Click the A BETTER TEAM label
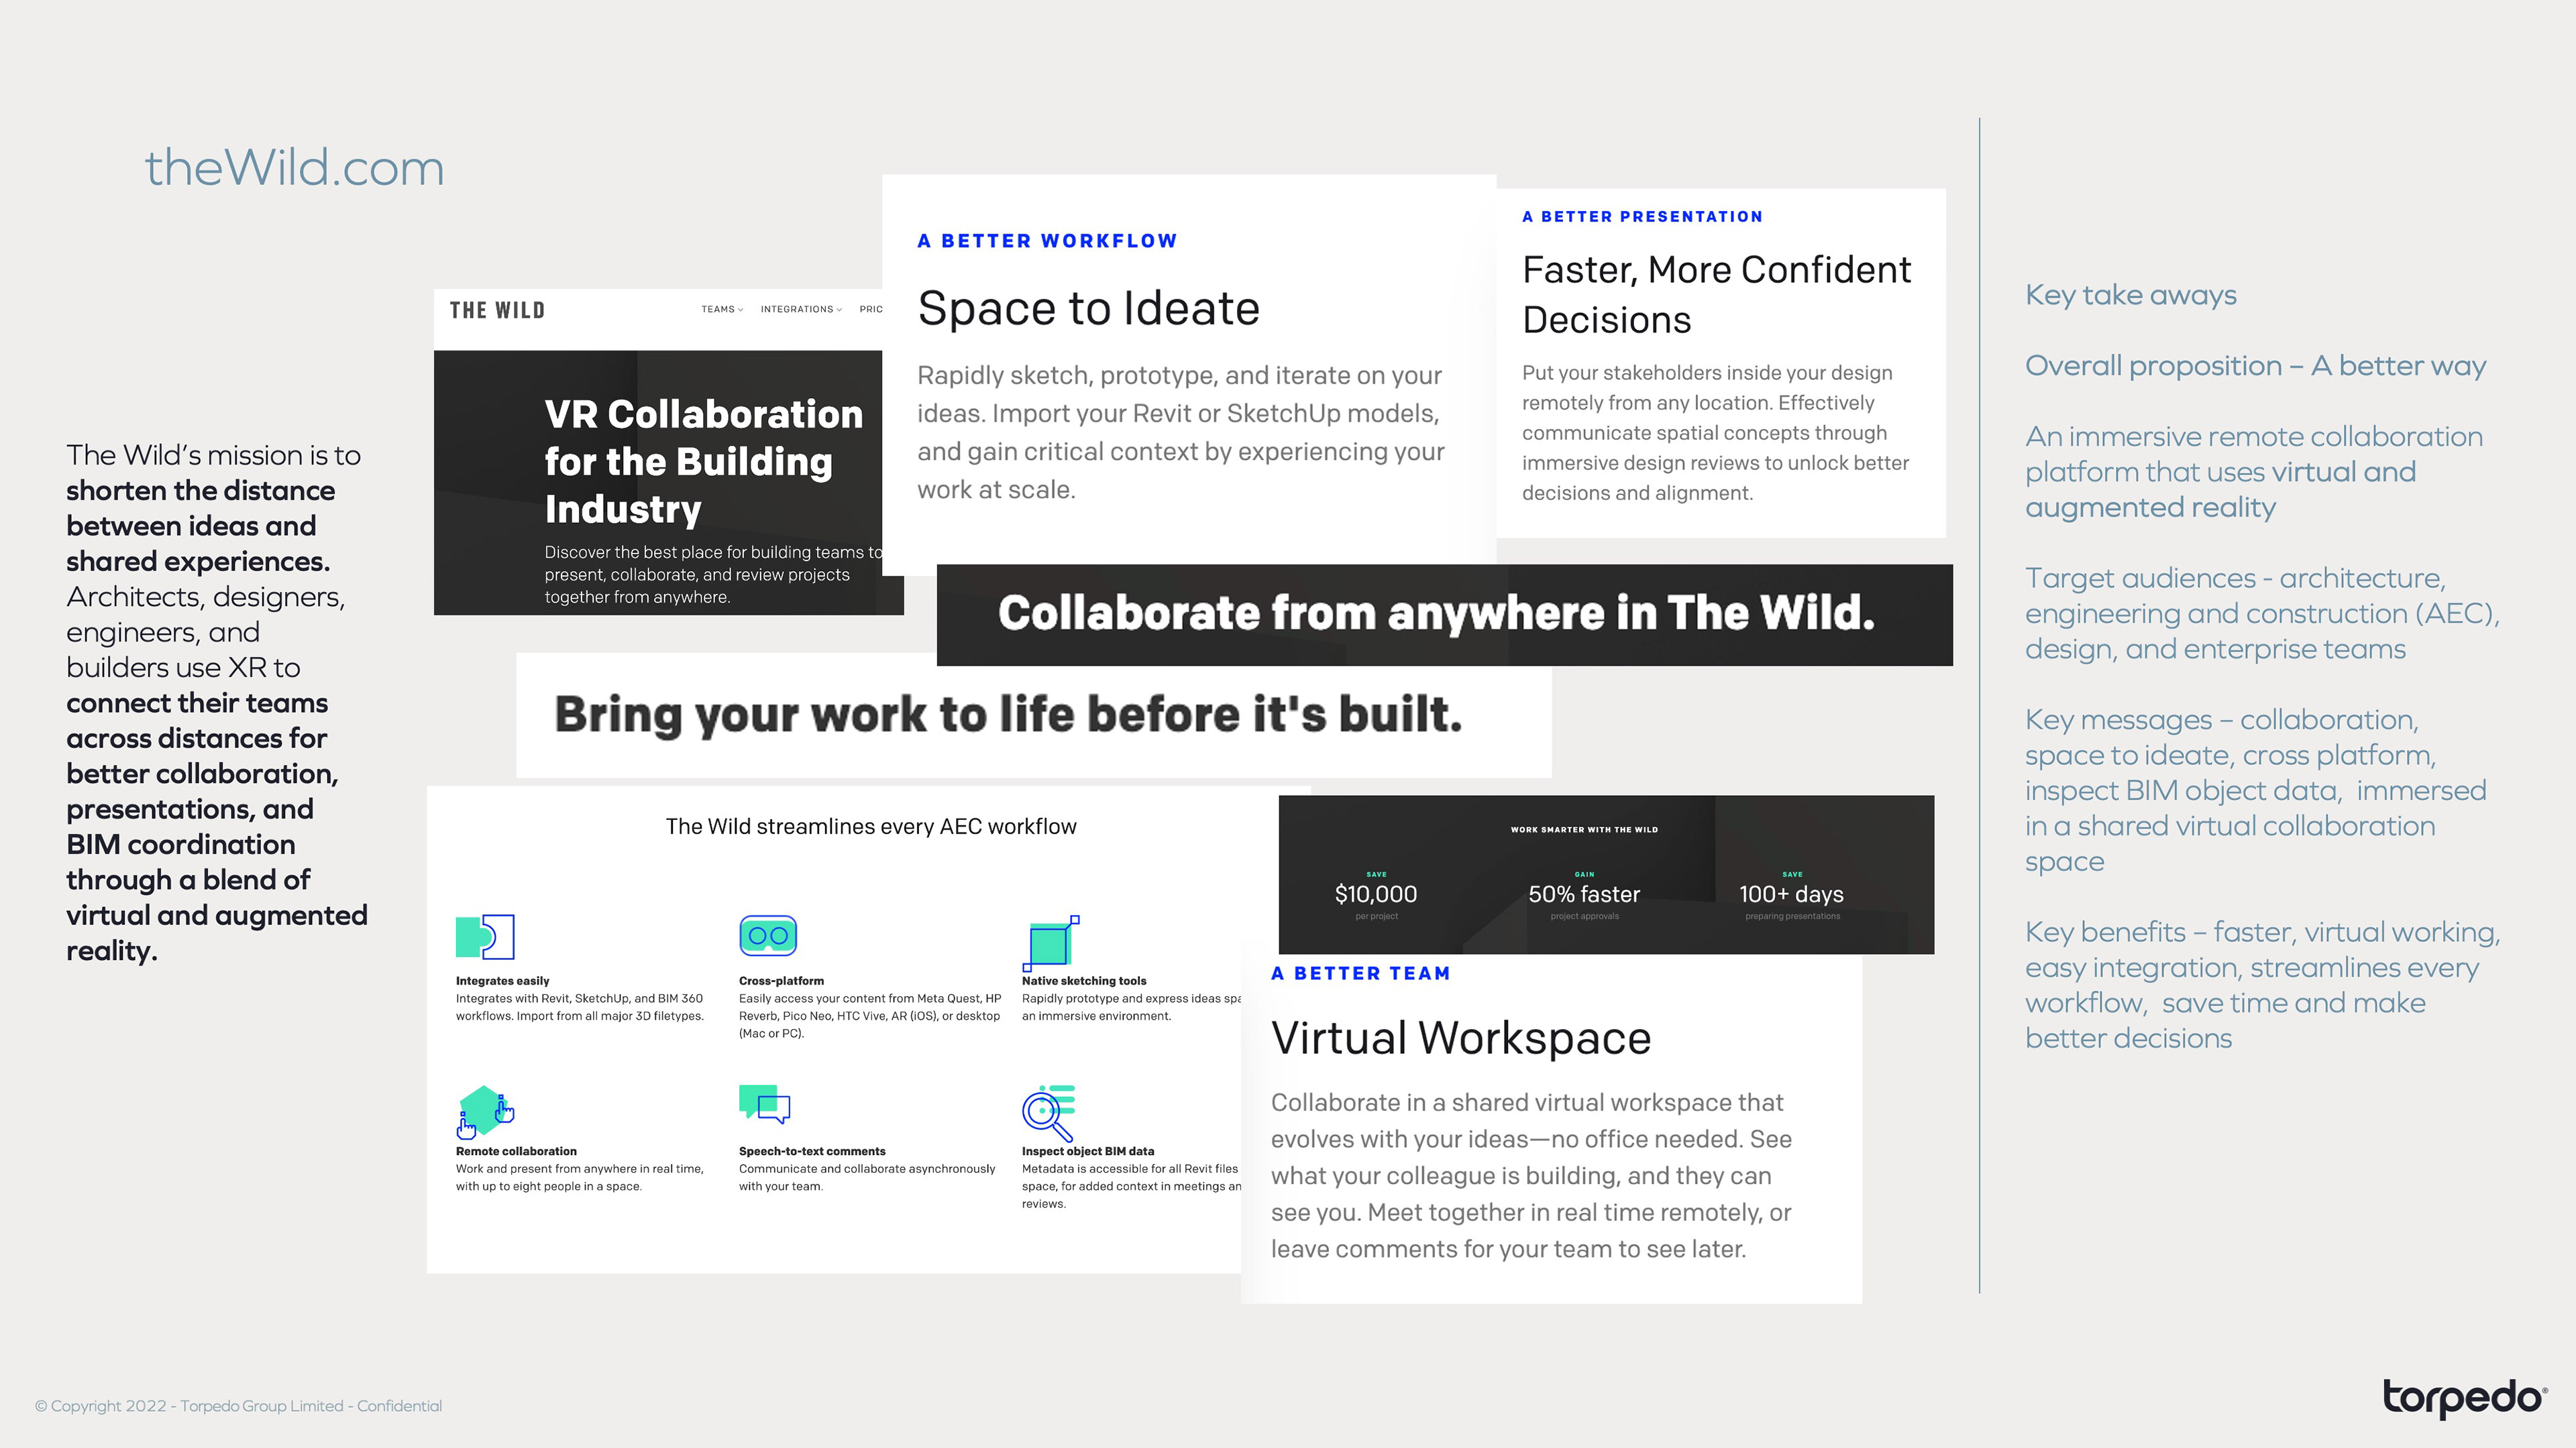 1360,973
